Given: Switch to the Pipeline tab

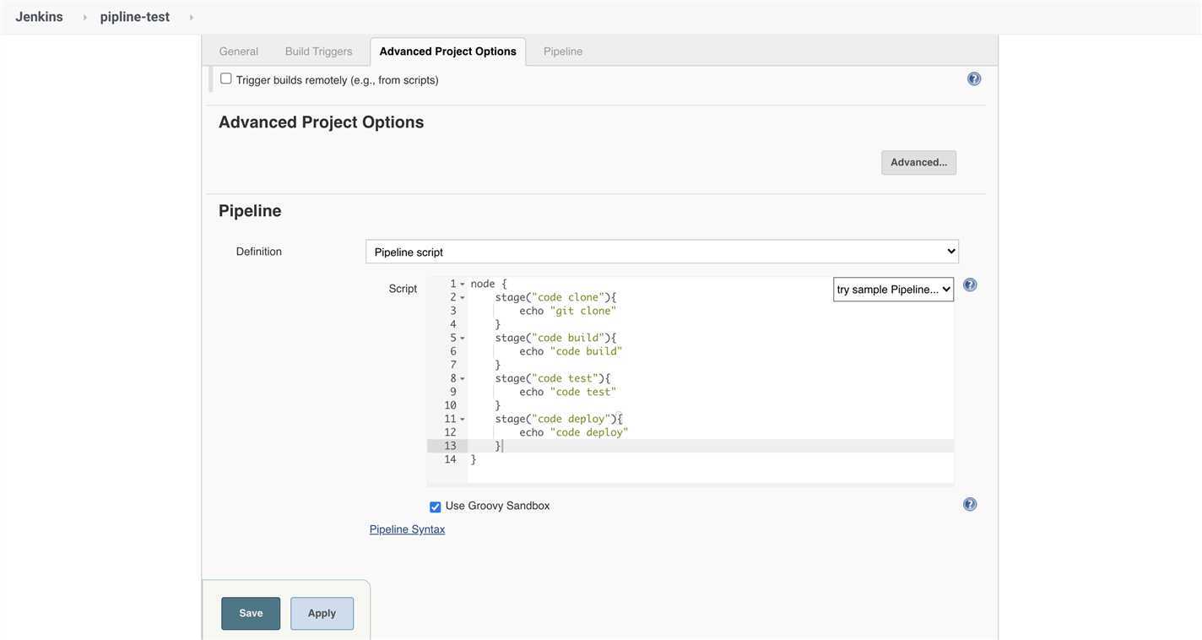Looking at the screenshot, I should point(563,52).
